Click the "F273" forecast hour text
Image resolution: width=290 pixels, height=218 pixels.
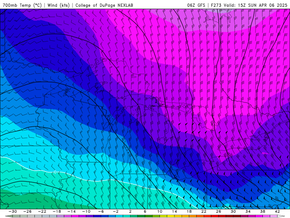pyautogui.click(x=216, y=5)
